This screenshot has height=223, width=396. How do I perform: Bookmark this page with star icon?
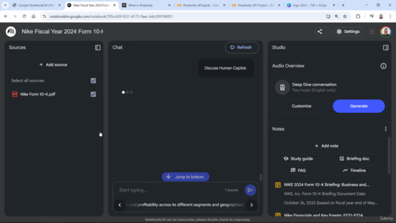pos(345,17)
